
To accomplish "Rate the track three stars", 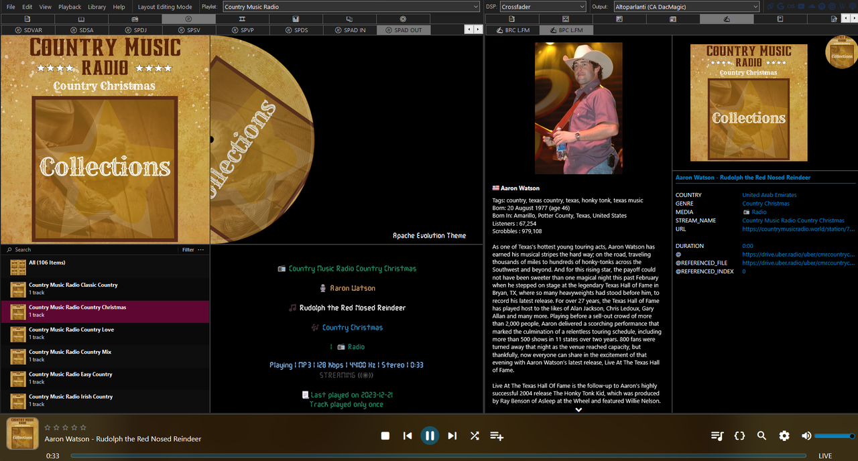I will pyautogui.click(x=65, y=427).
